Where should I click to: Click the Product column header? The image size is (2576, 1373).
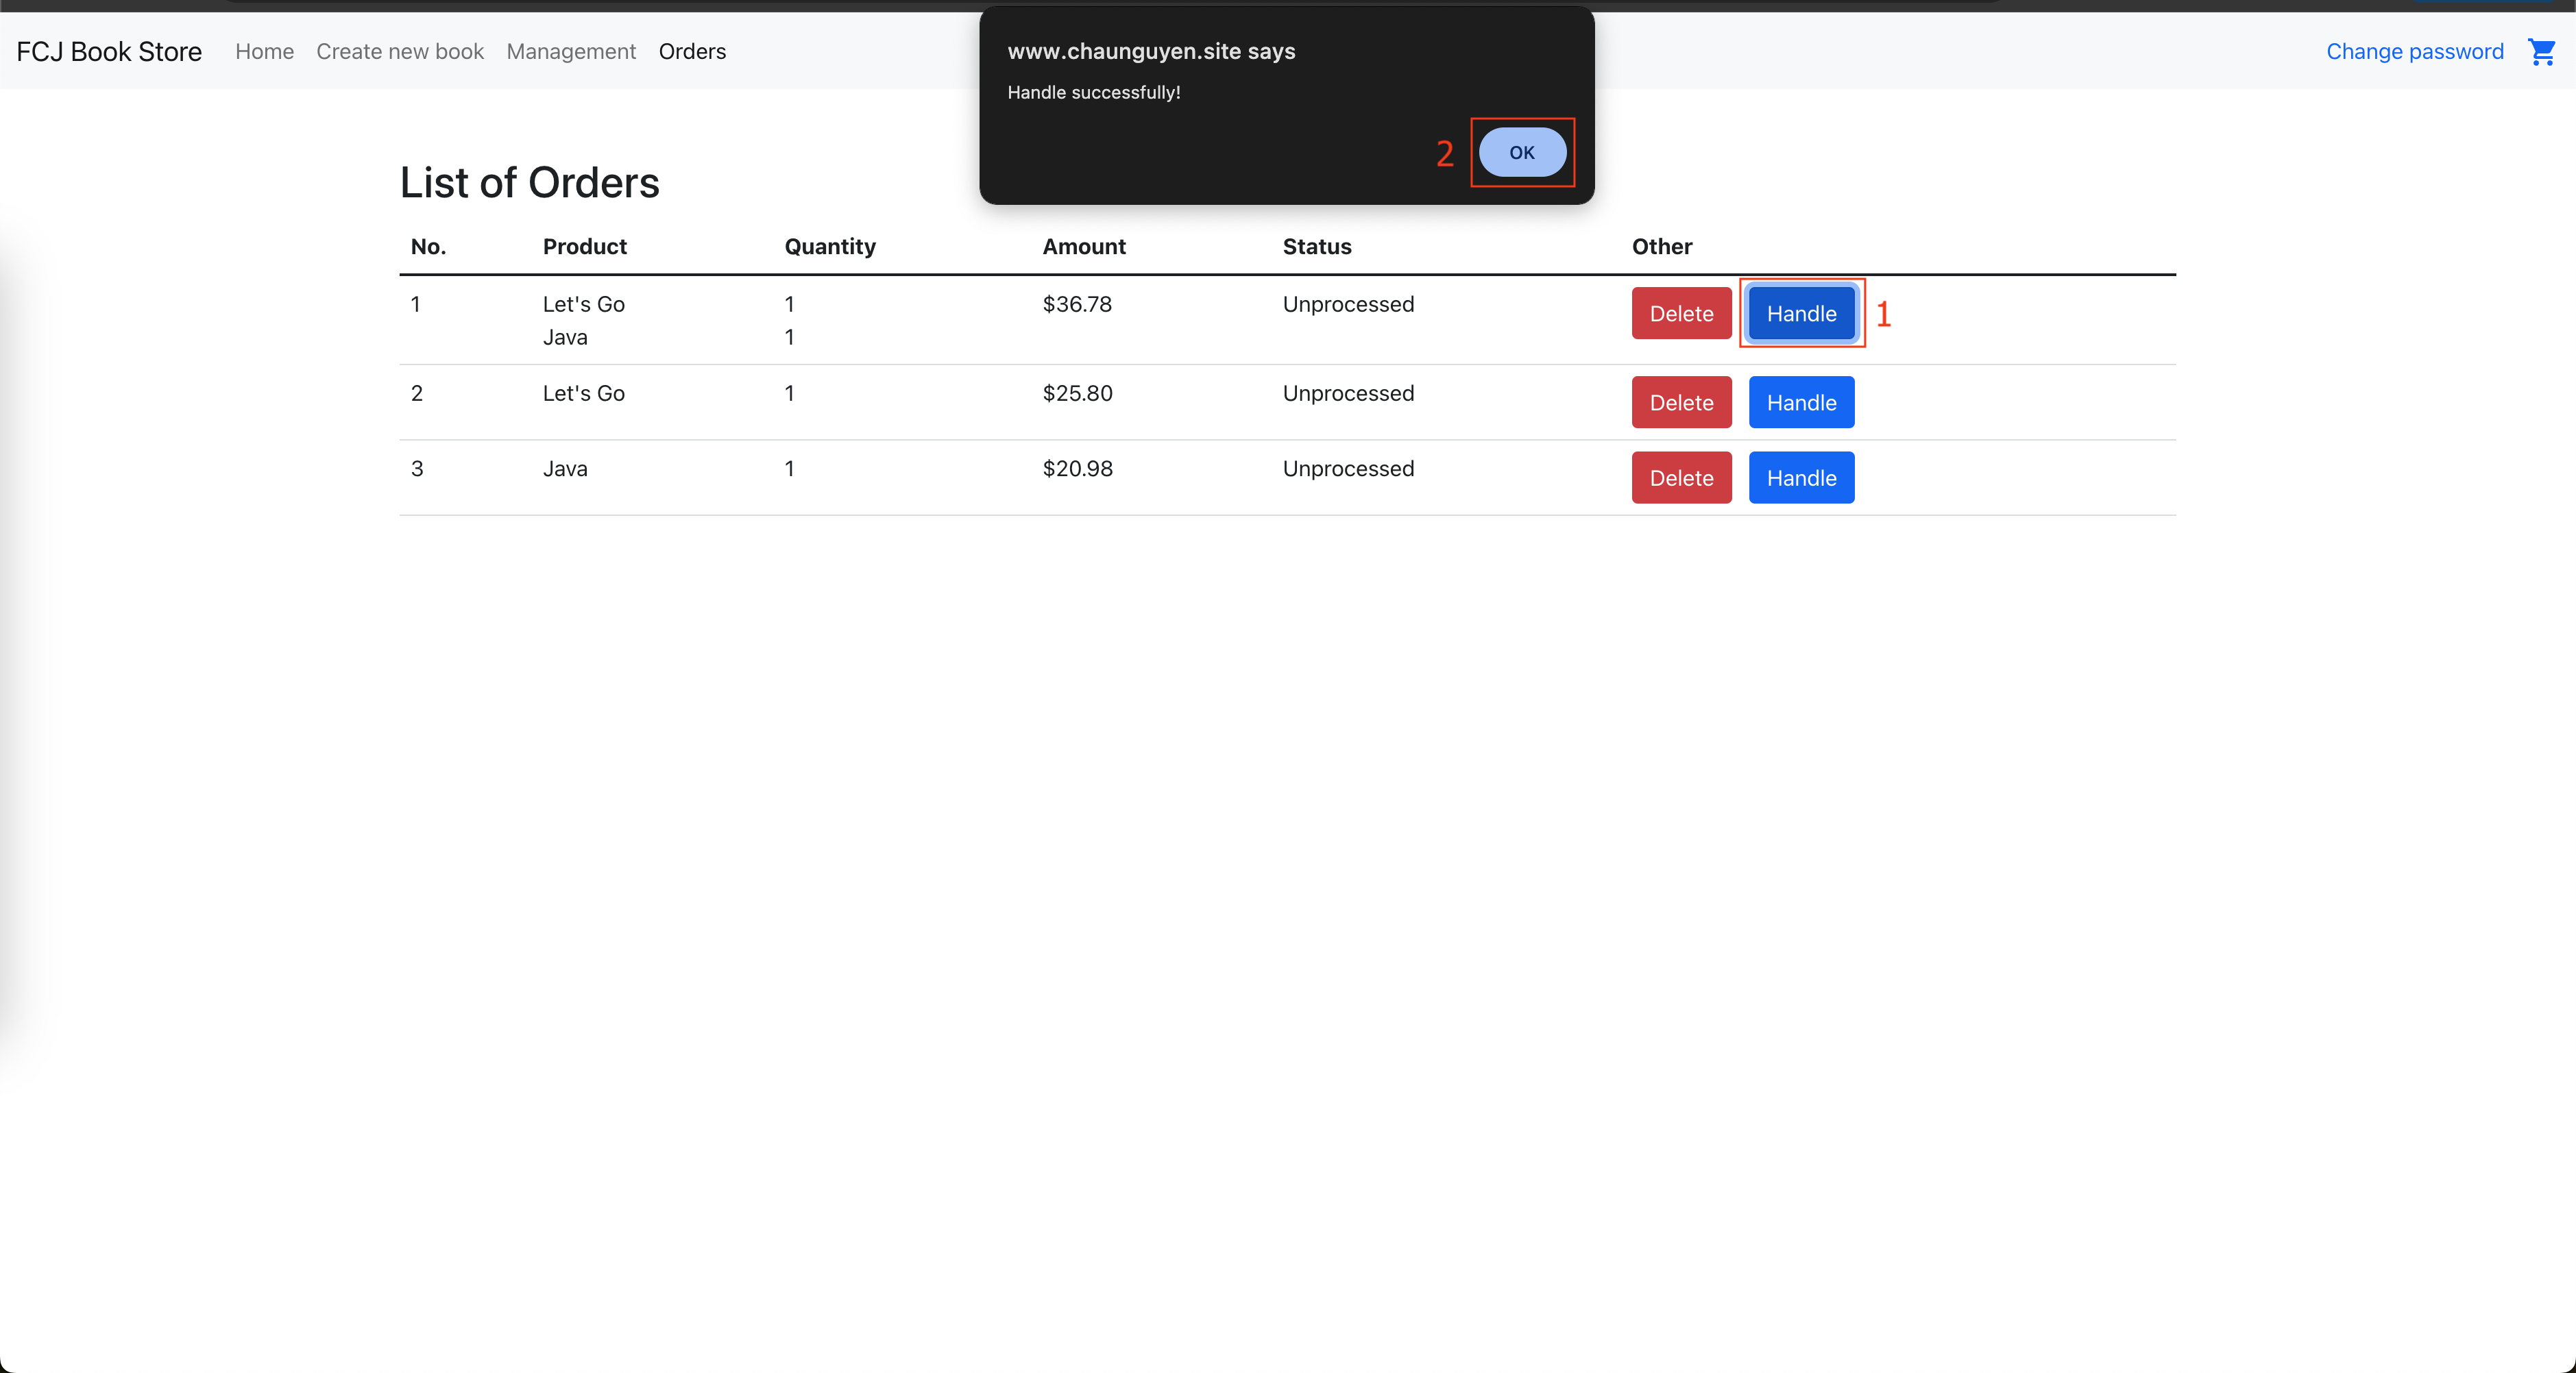[585, 247]
